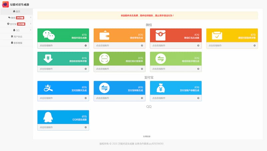
Task: Click 点击在线制作 under Alipay money bag card
Action: point(159,98)
